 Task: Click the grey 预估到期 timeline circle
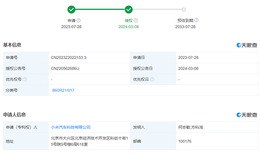(x=184, y=9)
